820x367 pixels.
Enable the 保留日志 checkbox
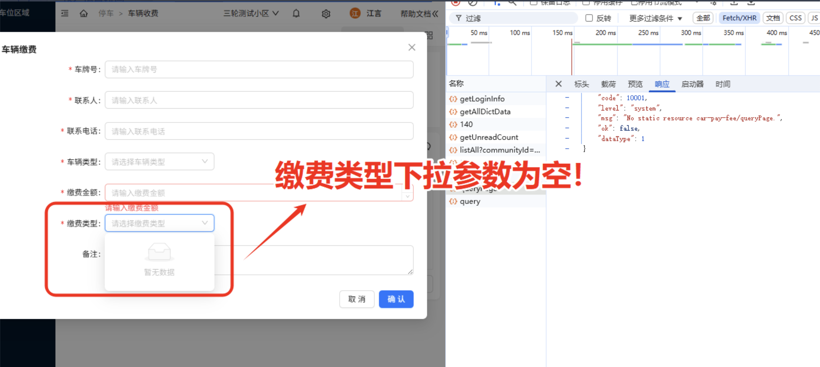534,3
